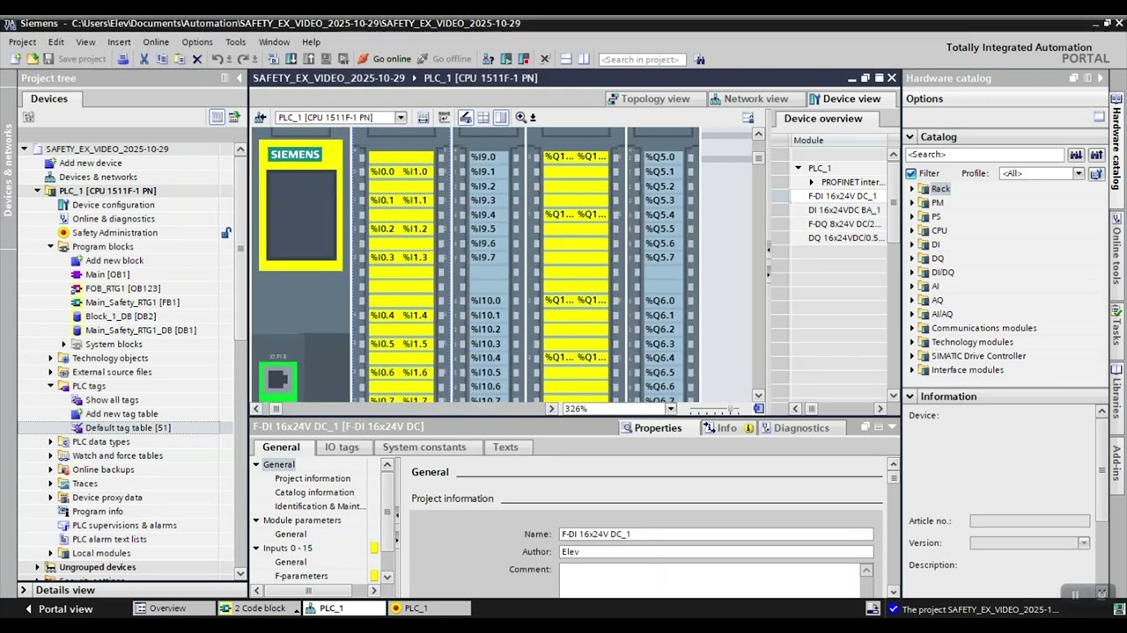Click the Split editor vertically icon
This screenshot has height=633, width=1127.
(x=584, y=59)
